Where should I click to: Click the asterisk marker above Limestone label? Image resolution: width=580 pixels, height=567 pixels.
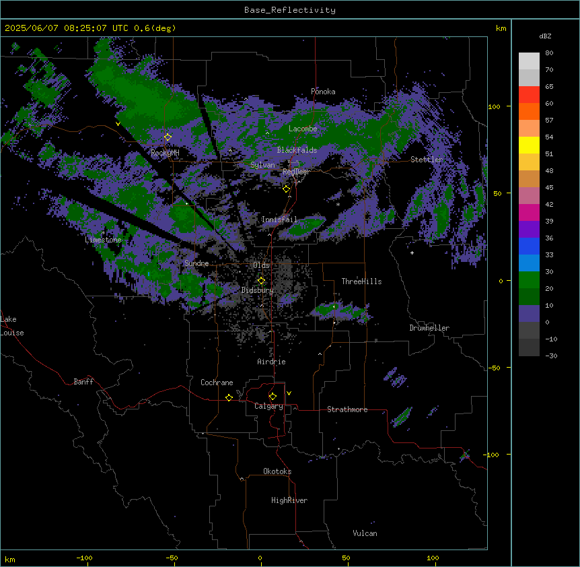coord(103,233)
